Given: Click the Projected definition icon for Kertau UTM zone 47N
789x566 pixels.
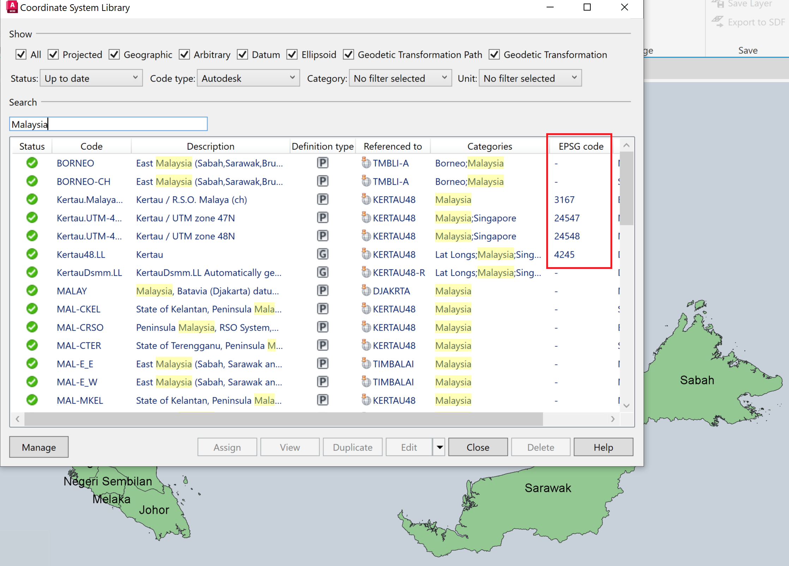Looking at the screenshot, I should [322, 217].
